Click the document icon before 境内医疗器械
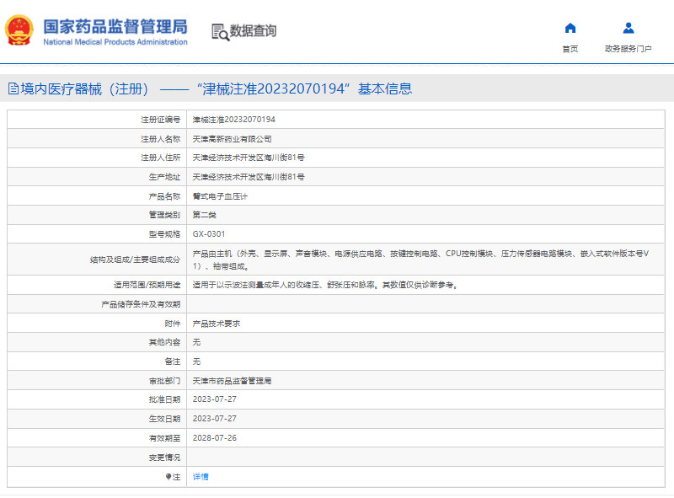 (x=13, y=89)
